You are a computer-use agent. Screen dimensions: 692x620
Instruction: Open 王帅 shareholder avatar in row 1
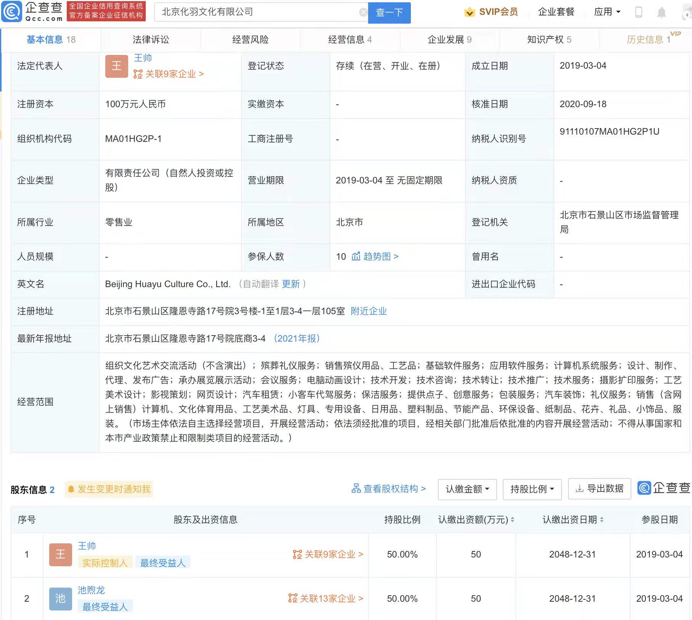point(60,554)
